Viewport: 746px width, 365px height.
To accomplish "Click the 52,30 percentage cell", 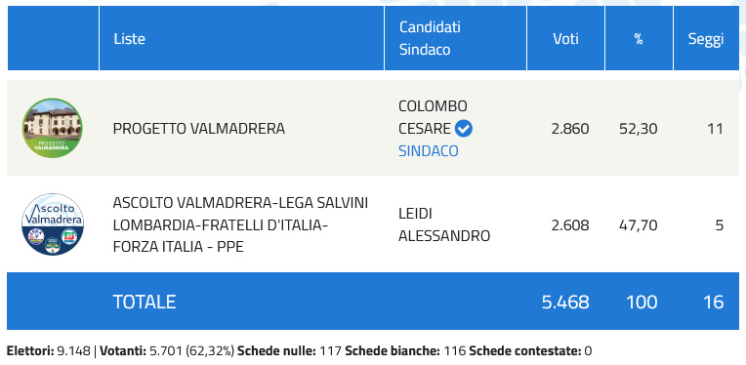I will click(x=638, y=128).
